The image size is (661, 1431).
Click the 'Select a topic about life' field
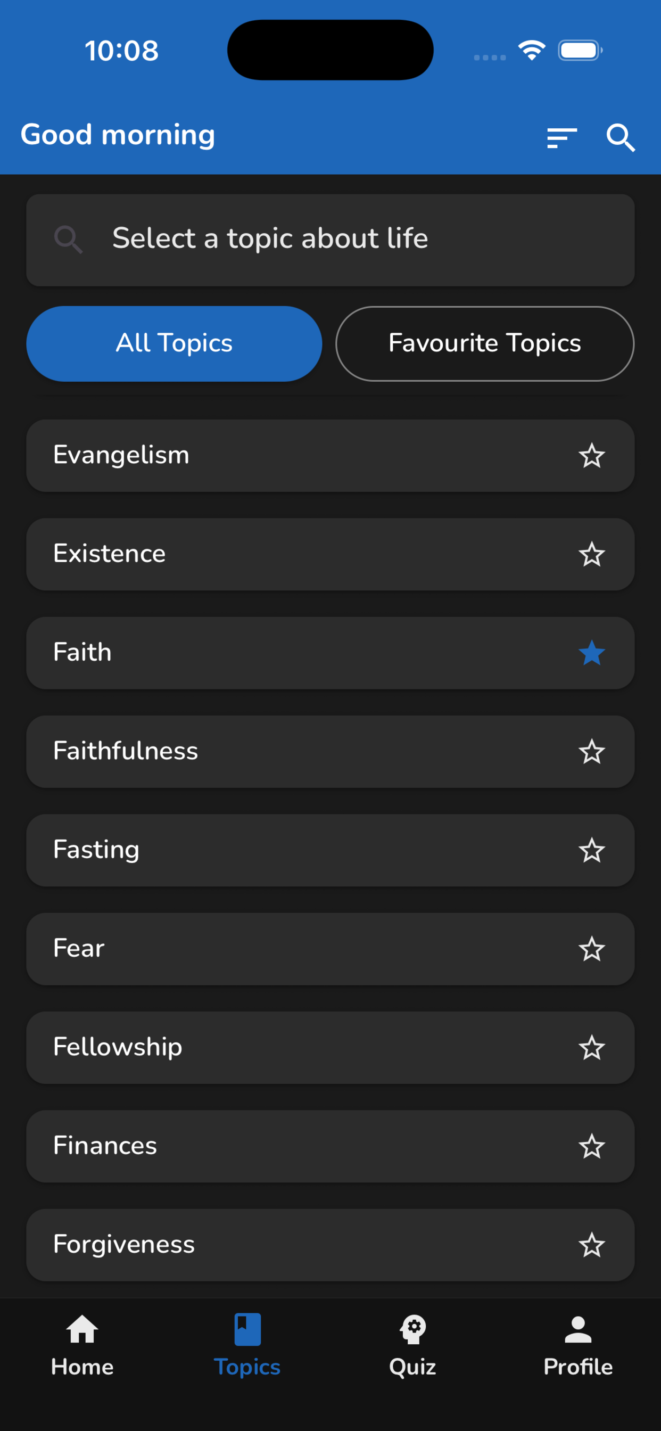(x=330, y=240)
